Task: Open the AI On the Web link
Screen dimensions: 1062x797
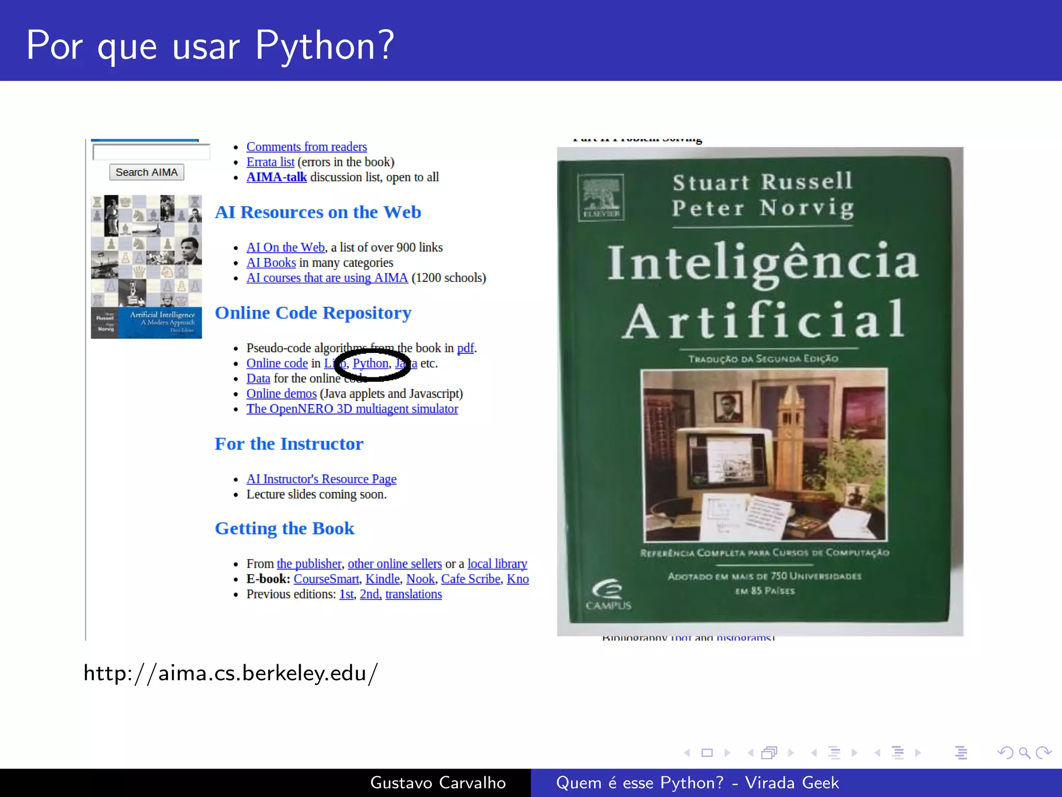Action: 285,248
